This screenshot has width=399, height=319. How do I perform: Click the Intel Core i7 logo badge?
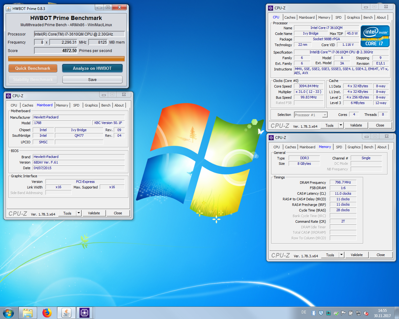tap(375, 36)
